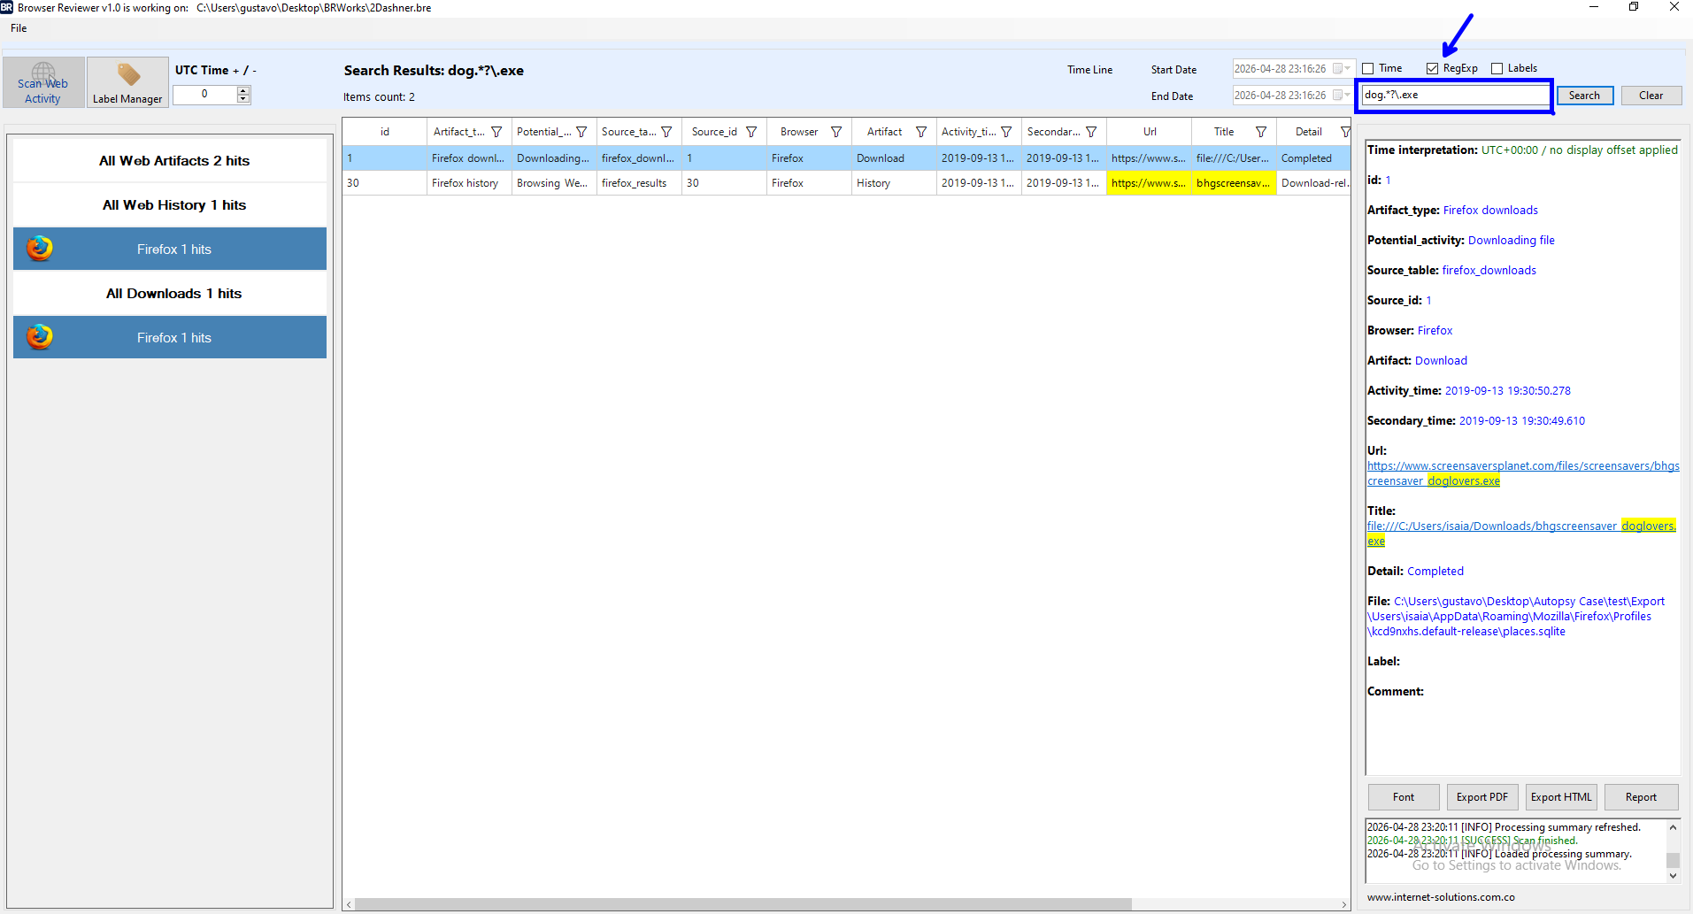Click the Search button
Viewport: 1693px width, 914px height.
coord(1584,96)
